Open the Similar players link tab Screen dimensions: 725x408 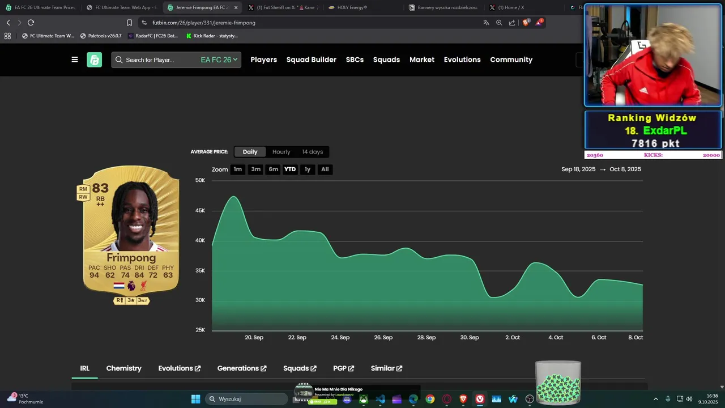pos(387,368)
